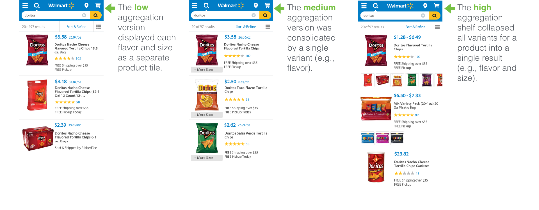Toggle list view icon in high panel

click(x=437, y=27)
